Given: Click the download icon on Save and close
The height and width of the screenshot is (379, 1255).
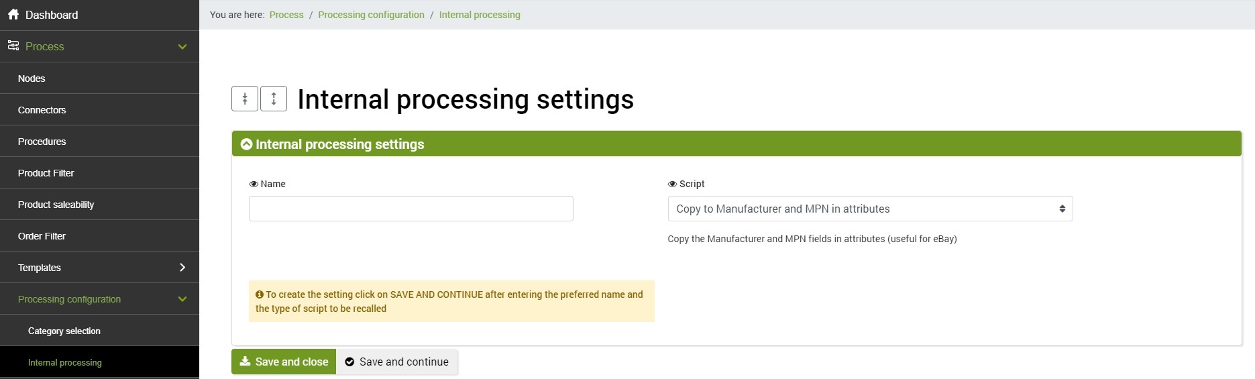Looking at the screenshot, I should [245, 362].
